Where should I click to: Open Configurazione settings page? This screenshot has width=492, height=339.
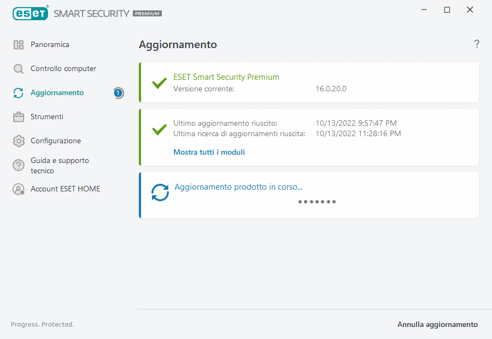[x=56, y=141]
